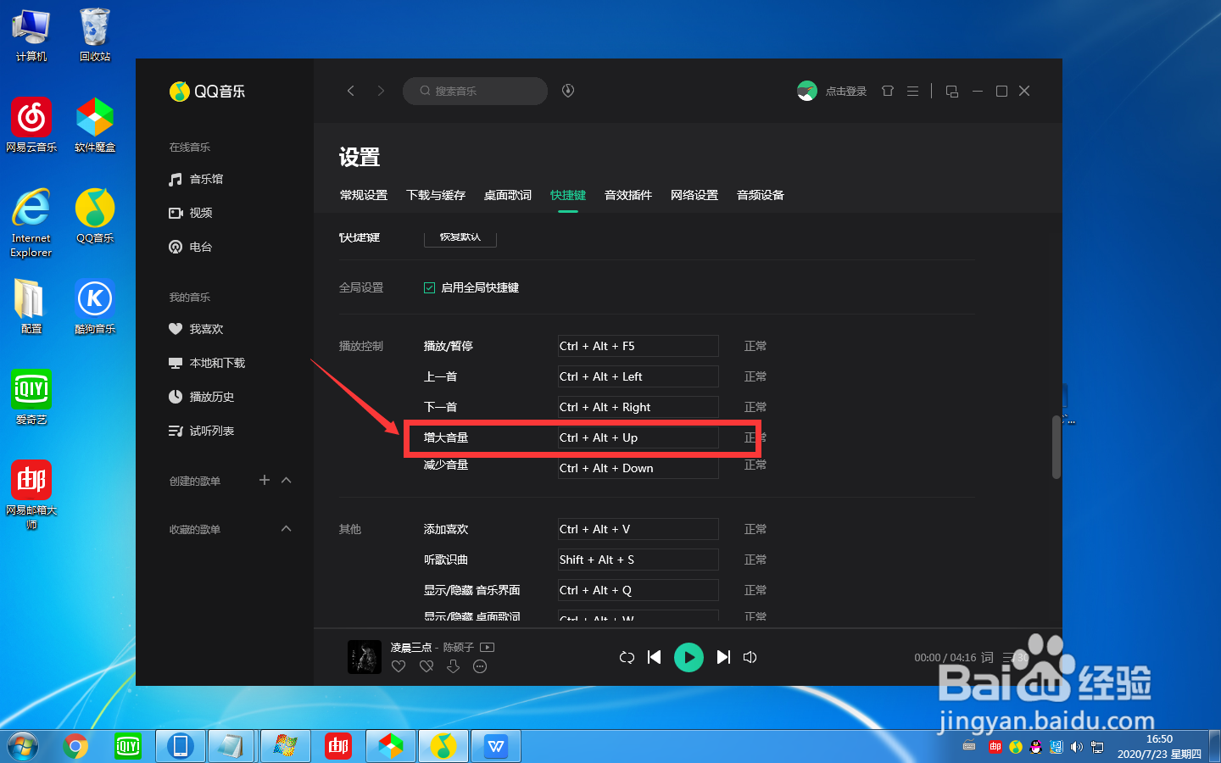Click 恢复默认 restore defaults button

coord(460,237)
